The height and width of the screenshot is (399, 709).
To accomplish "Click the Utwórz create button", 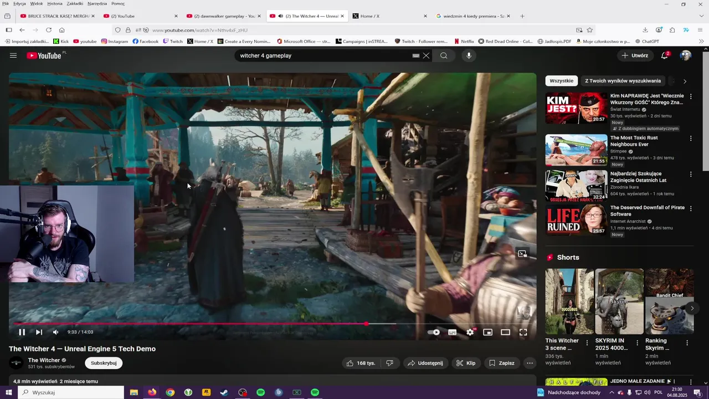I will (x=635, y=55).
